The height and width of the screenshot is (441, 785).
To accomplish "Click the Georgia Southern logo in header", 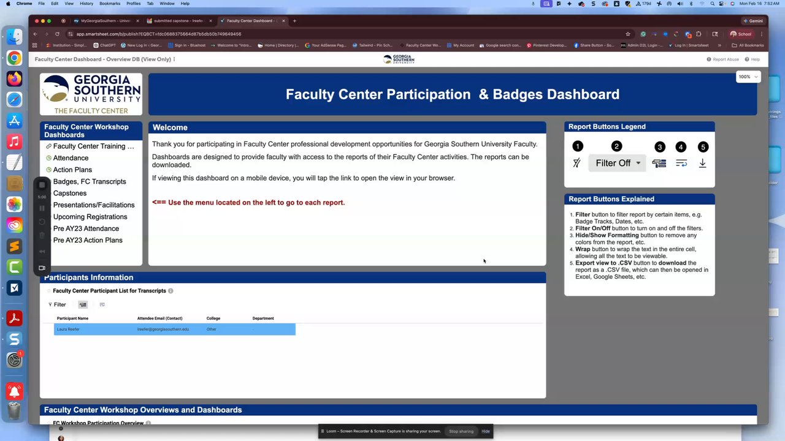I will point(399,59).
